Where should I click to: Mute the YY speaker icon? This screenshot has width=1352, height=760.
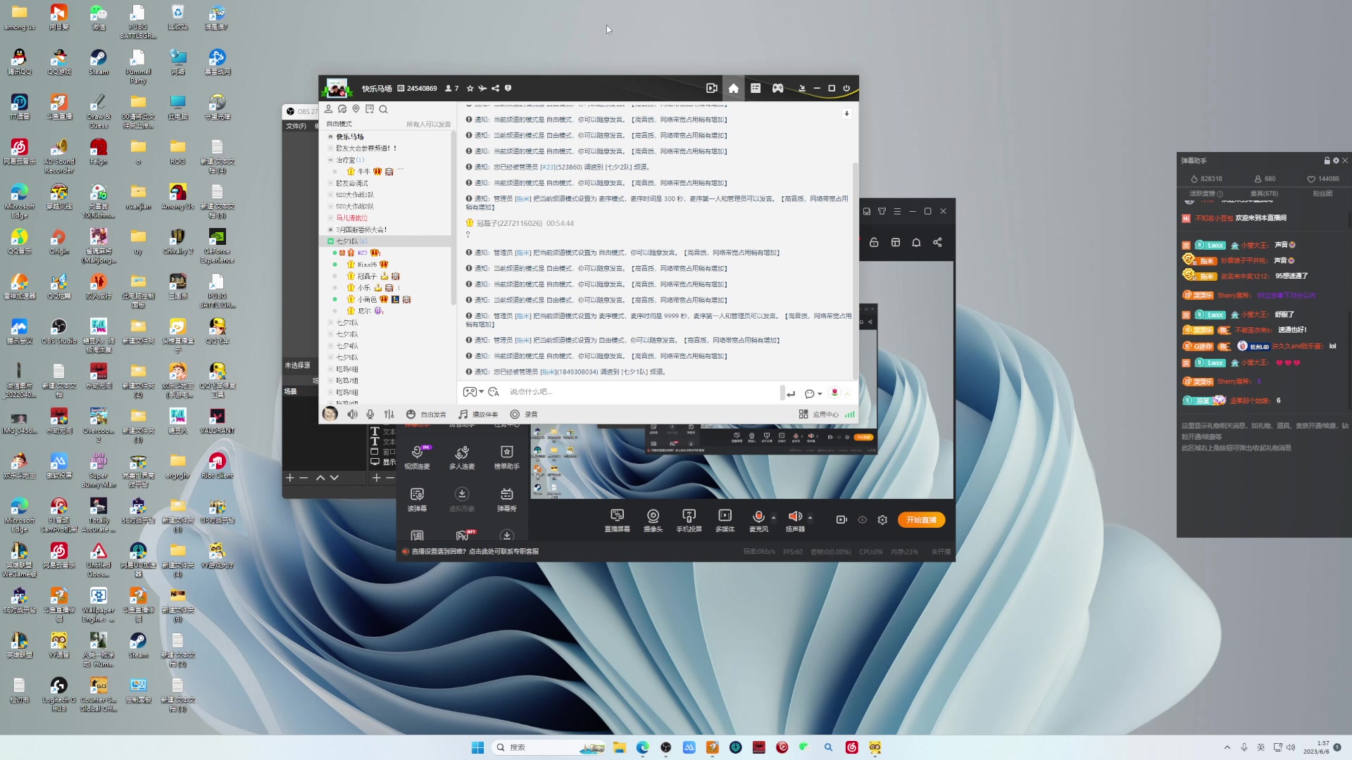pyautogui.click(x=352, y=414)
